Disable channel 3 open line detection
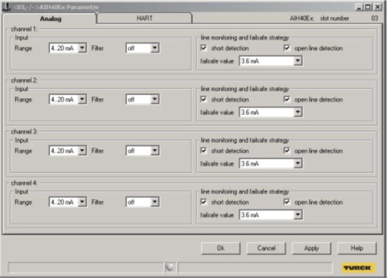The height and width of the screenshot is (278, 387). click(287, 150)
